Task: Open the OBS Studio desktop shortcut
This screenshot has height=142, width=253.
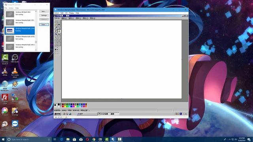Action: pyautogui.click(x=15, y=58)
